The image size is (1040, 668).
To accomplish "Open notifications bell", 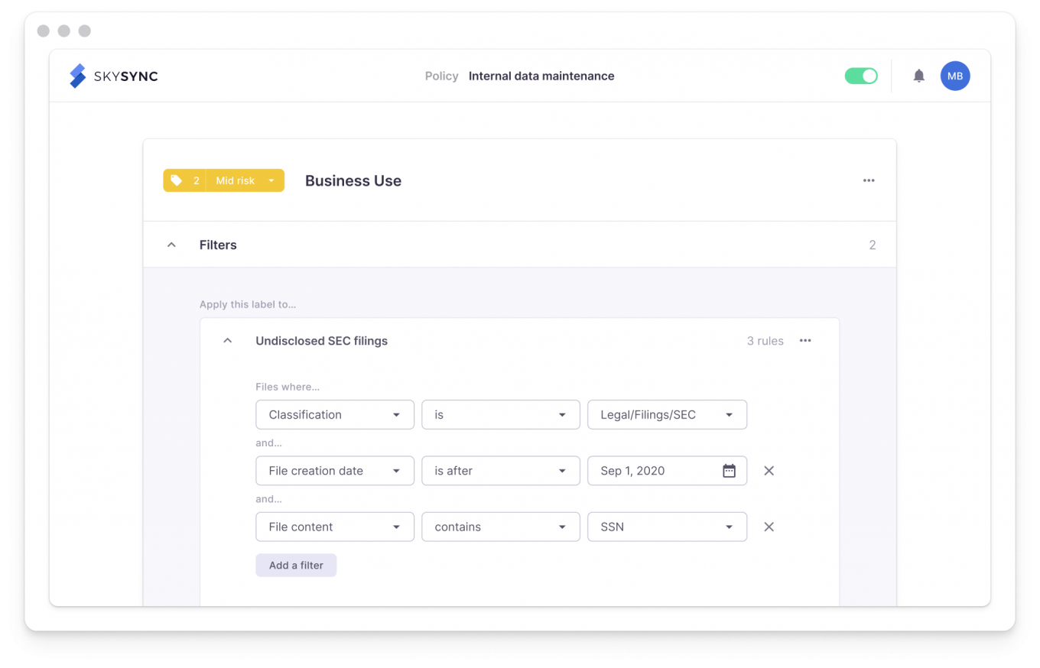I will [919, 76].
